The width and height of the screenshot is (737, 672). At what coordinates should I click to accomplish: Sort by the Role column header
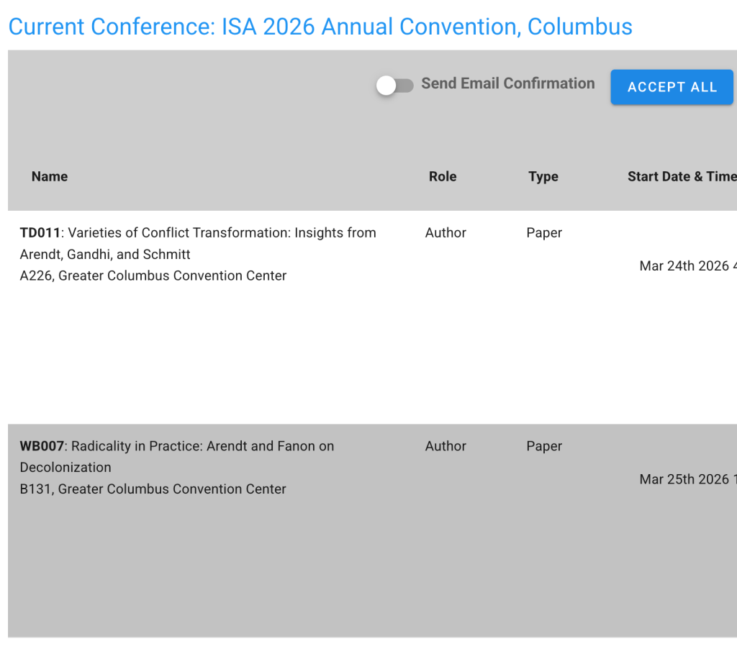pyautogui.click(x=443, y=176)
